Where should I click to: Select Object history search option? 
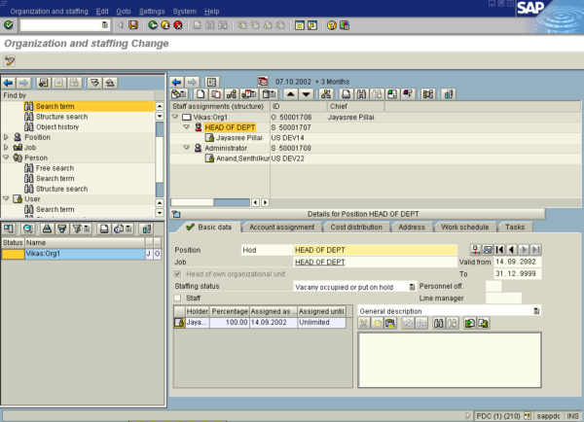pyautogui.click(x=57, y=127)
